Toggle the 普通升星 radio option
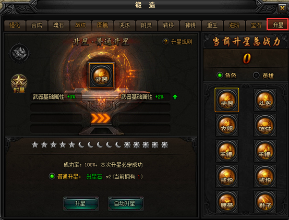289x220 pixels. 52,176
